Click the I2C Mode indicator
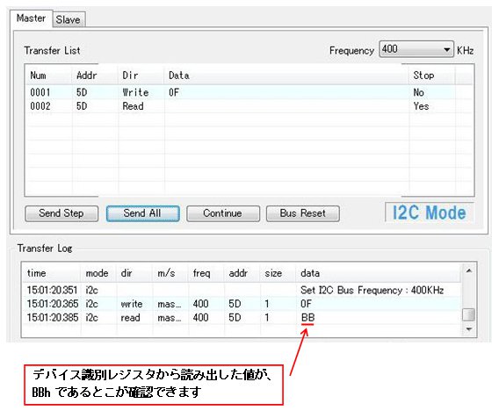The height and width of the screenshot is (418, 499). [429, 213]
